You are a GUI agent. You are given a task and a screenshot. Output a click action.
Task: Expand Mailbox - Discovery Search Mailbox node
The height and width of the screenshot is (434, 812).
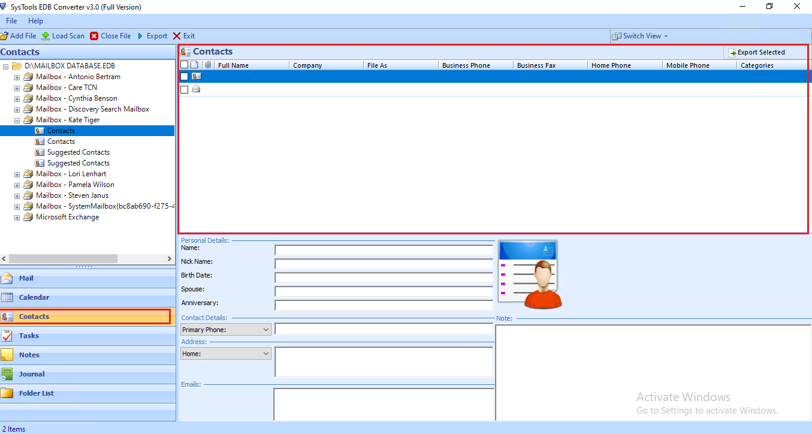[x=17, y=109]
